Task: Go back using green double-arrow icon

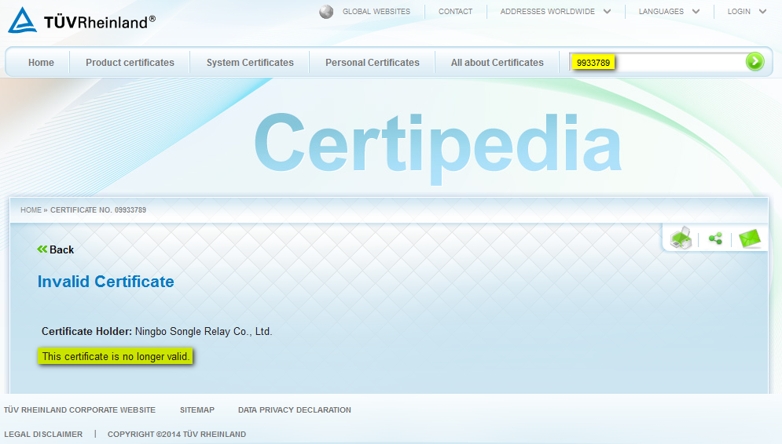Action: click(42, 249)
